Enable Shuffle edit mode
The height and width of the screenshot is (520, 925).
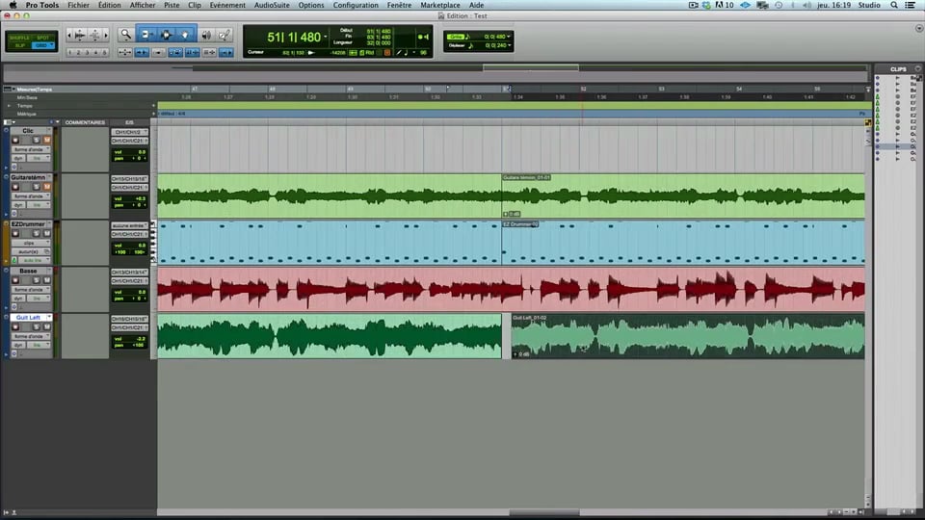(19, 38)
